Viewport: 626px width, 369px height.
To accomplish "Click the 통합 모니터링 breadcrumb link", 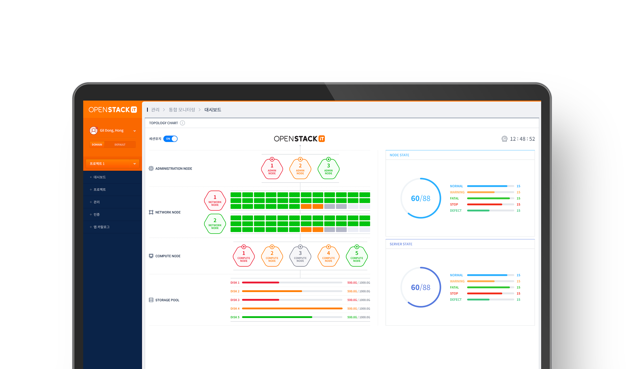I will (x=182, y=110).
